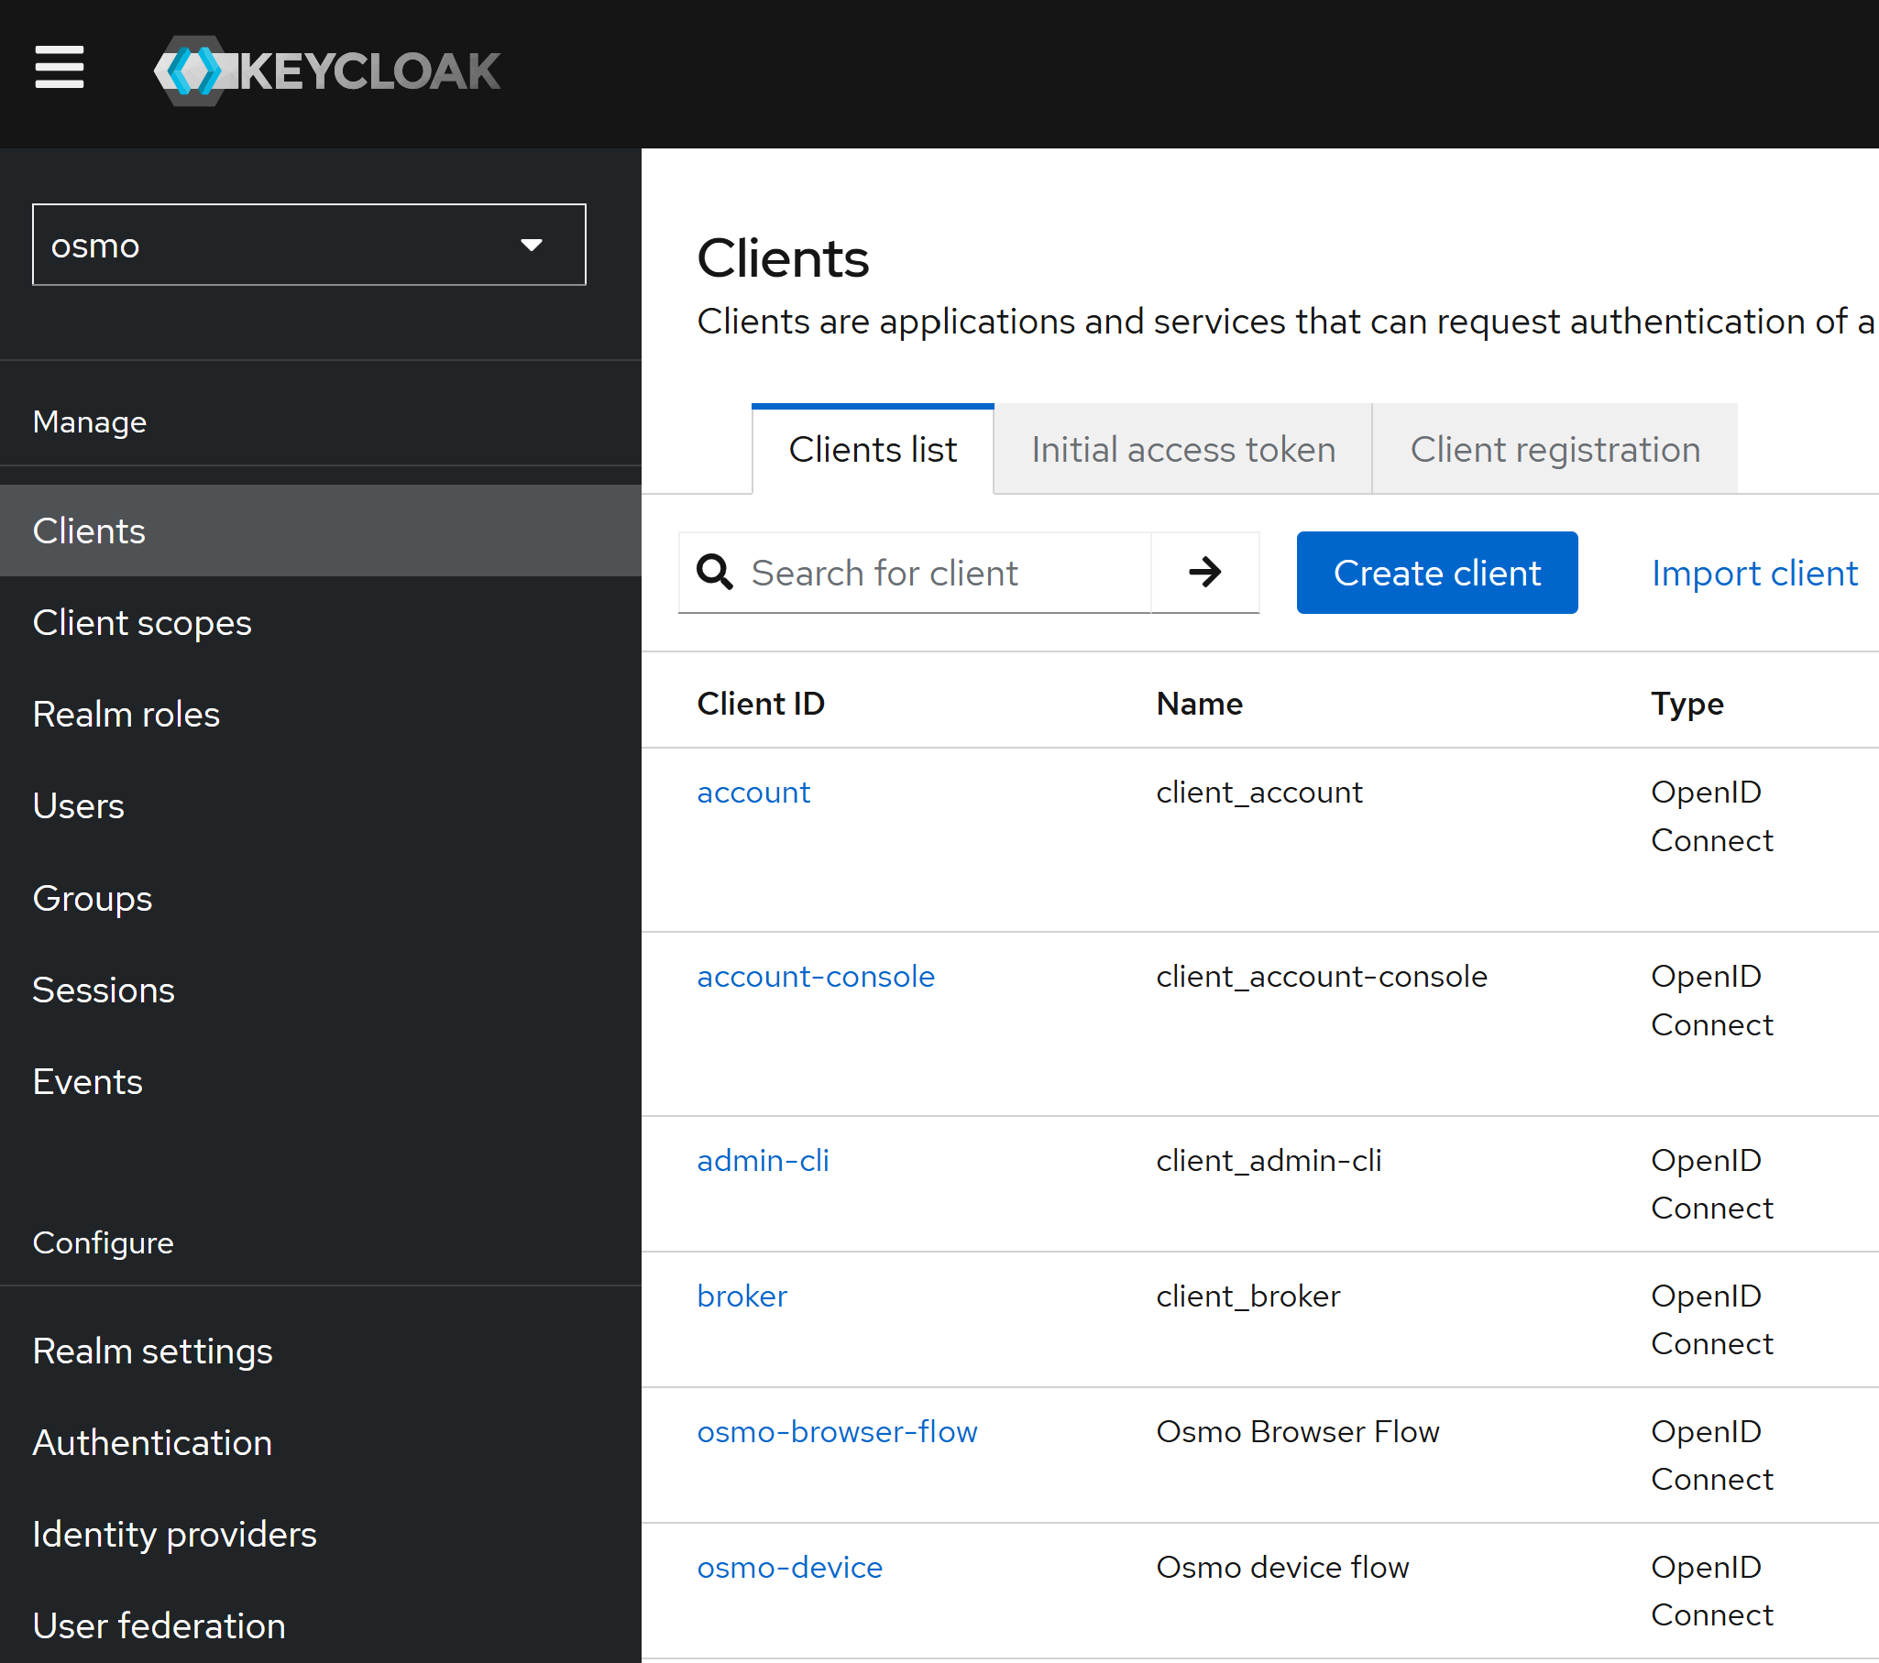Open the broker client link
Image resolution: width=1879 pixels, height=1663 pixels.
741,1296
